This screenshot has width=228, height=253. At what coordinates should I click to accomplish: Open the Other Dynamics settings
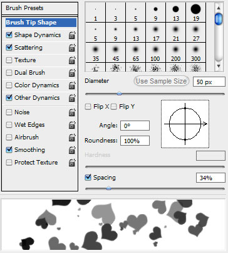click(x=37, y=98)
